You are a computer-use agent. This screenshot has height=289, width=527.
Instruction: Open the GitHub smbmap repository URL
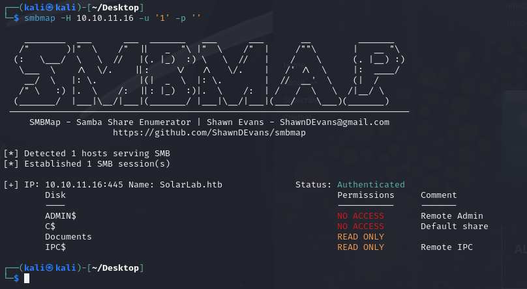point(209,132)
